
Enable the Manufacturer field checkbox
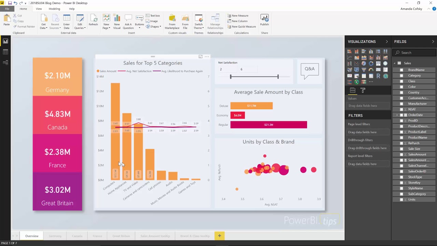(x=401, y=104)
